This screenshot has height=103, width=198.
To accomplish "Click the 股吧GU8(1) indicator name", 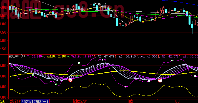I will click(17, 56).
